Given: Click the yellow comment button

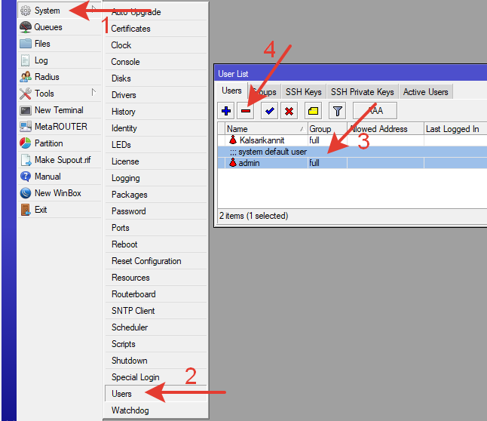Looking at the screenshot, I should [313, 111].
